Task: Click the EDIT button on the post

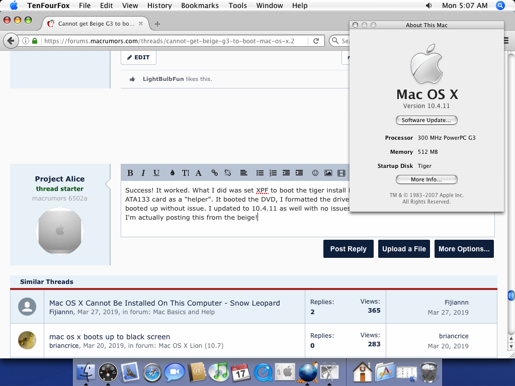Action: [x=138, y=57]
